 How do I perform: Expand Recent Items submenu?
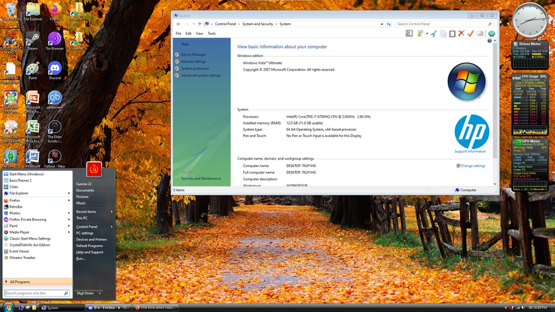click(112, 212)
